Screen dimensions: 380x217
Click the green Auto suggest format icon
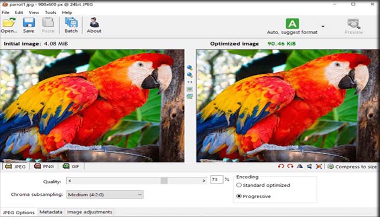[x=292, y=24]
